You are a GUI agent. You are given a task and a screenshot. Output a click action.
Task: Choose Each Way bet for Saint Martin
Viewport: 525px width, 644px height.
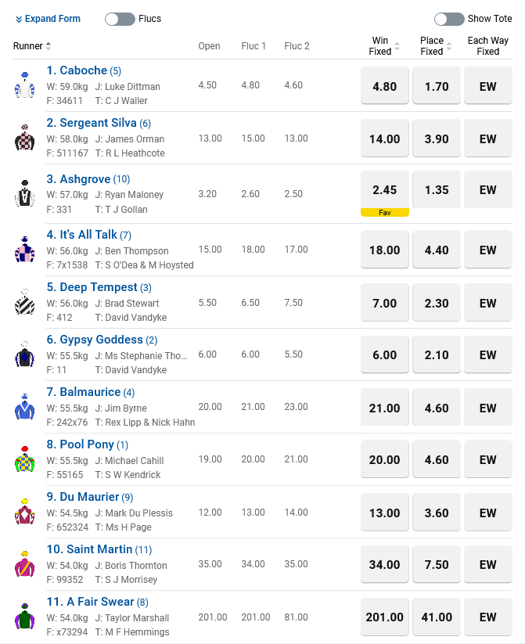[x=488, y=564]
